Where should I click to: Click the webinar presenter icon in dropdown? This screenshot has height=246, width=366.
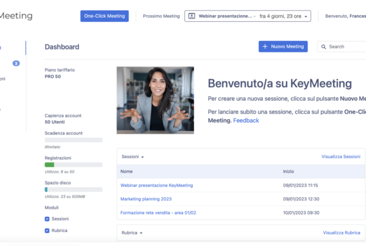click(192, 16)
